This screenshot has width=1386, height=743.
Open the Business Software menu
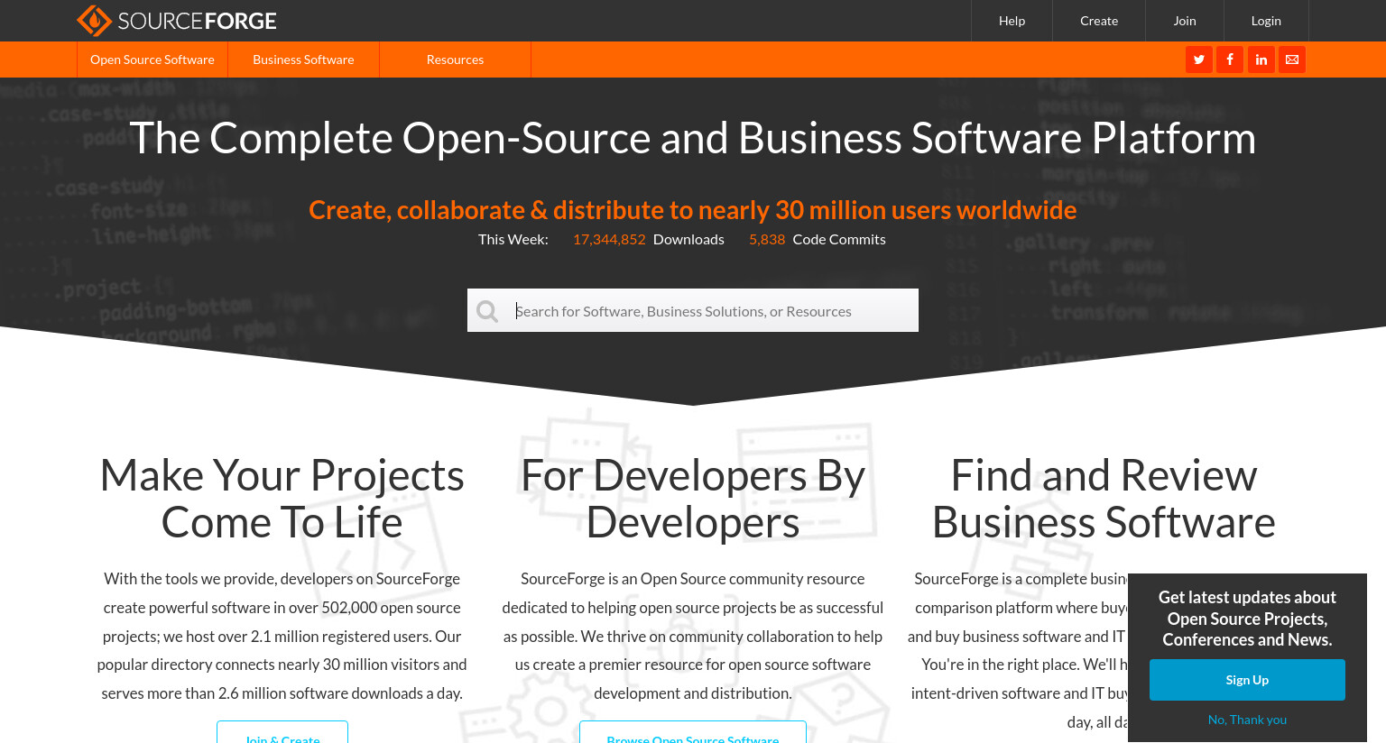click(x=303, y=60)
